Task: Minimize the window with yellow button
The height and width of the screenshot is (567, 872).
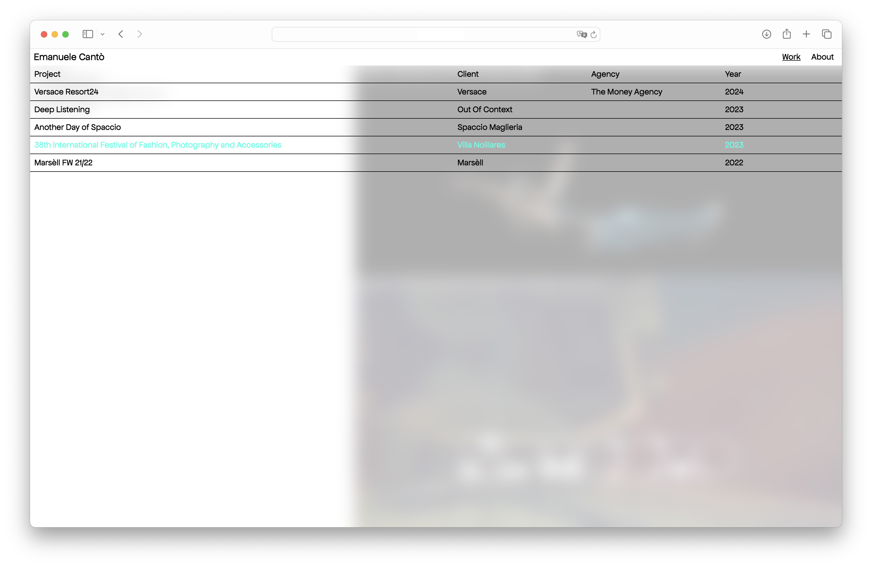Action: pos(54,34)
